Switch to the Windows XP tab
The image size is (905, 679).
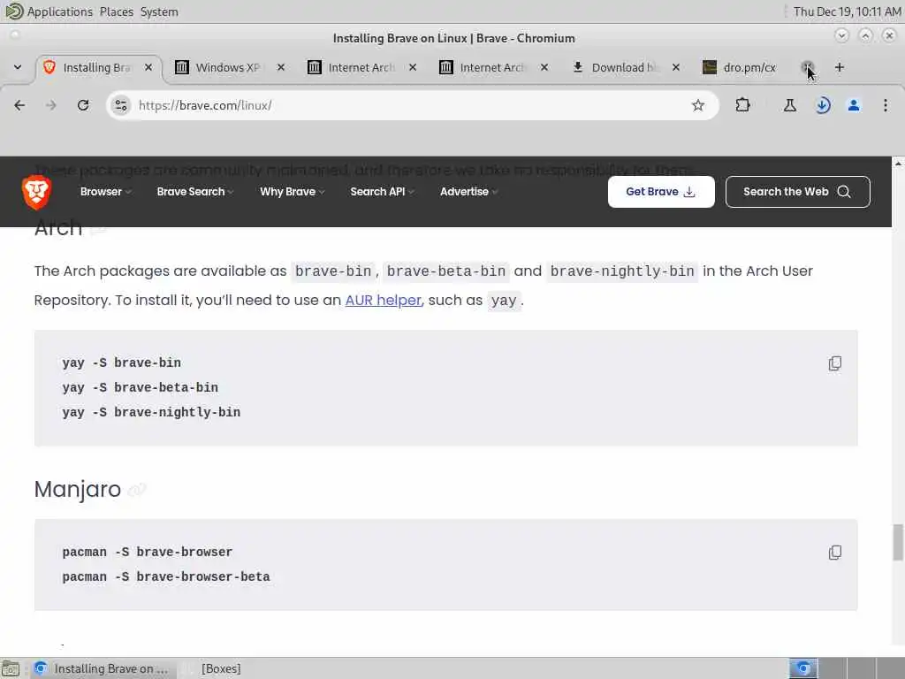click(x=230, y=67)
